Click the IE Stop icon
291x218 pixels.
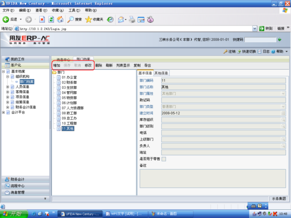42,19
